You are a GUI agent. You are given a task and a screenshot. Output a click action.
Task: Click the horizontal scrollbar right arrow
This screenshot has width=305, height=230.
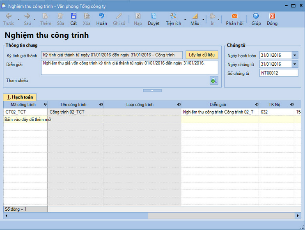click(298, 216)
